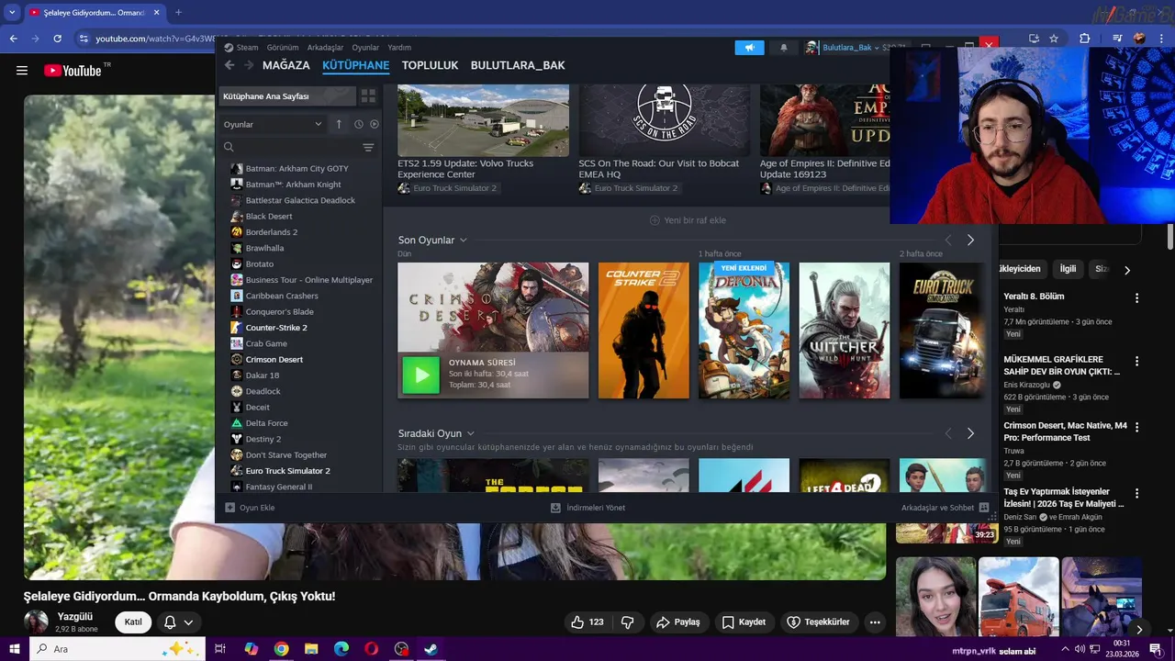Open ETS2 1.59 Update Volvo Trucks news
The image size is (1175, 661).
coord(483,139)
